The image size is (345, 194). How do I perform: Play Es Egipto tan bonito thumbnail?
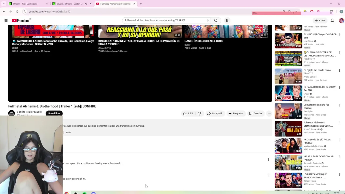pos(288,76)
